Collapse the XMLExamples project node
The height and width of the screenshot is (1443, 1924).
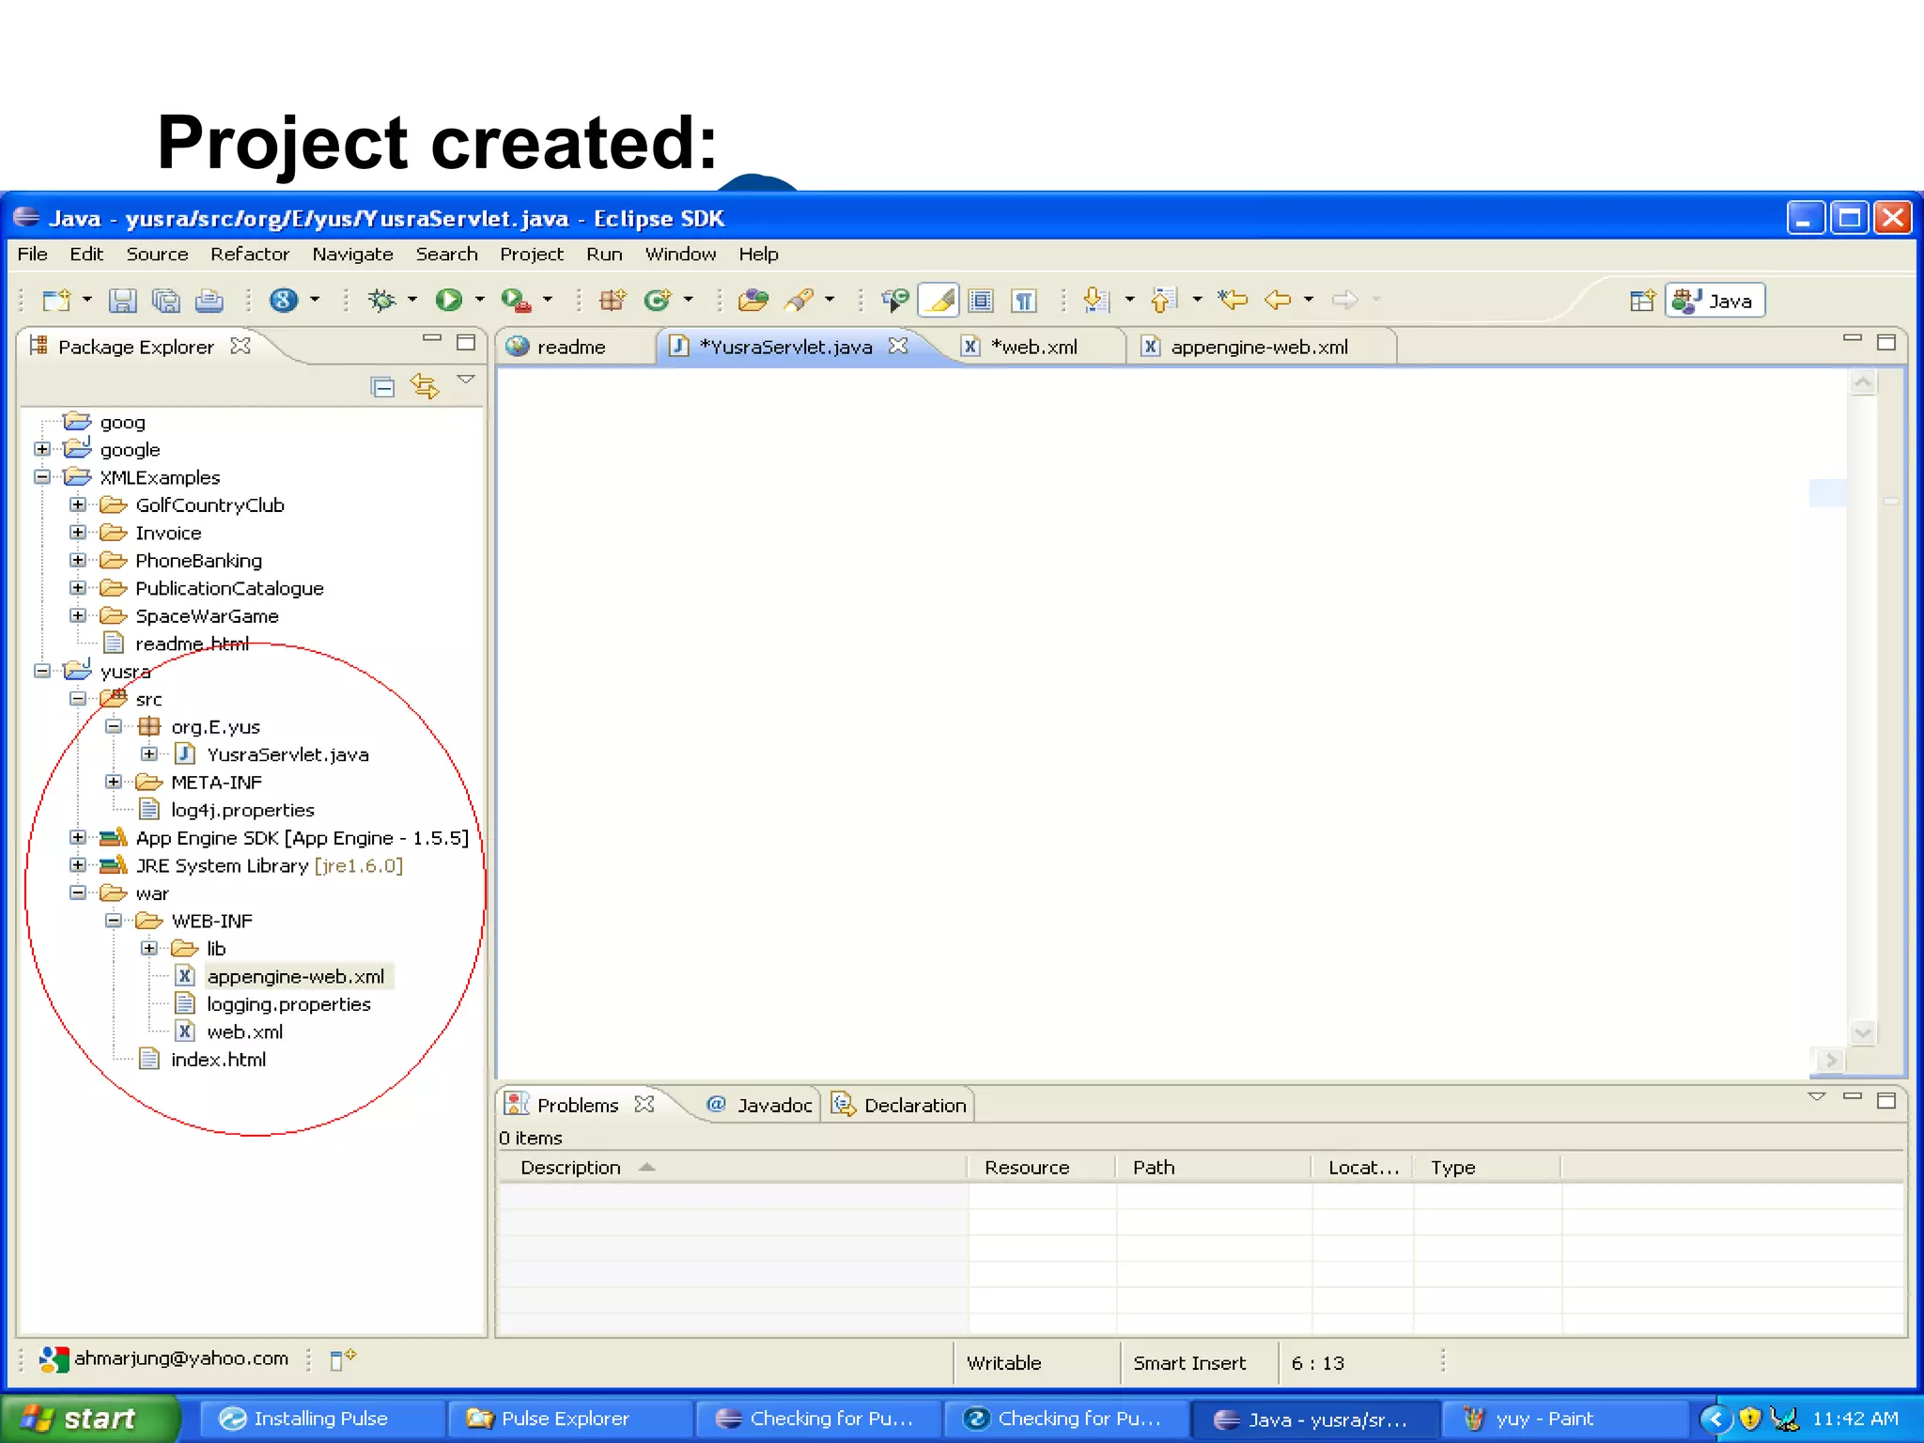pos(42,477)
